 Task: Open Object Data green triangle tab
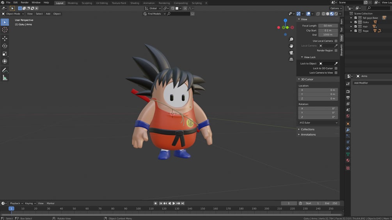click(x=348, y=155)
